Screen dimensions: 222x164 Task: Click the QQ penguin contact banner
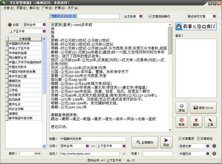tap(196, 27)
